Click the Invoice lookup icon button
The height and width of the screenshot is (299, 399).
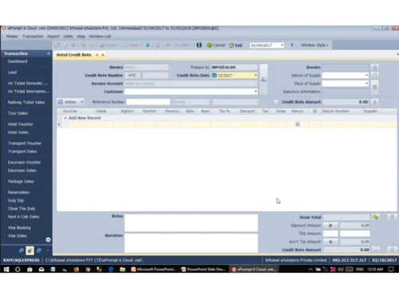tap(375, 67)
